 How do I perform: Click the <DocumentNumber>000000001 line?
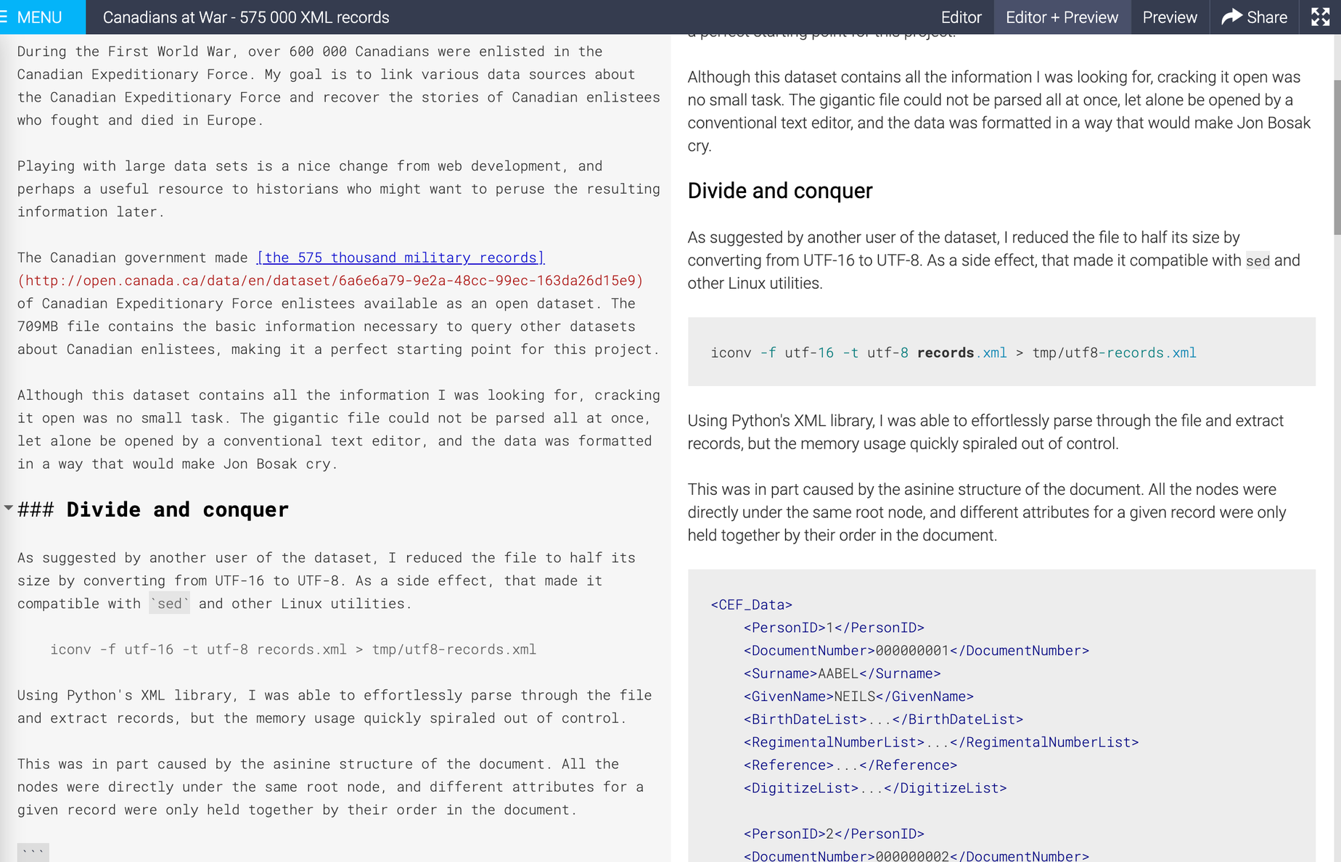pos(916,651)
